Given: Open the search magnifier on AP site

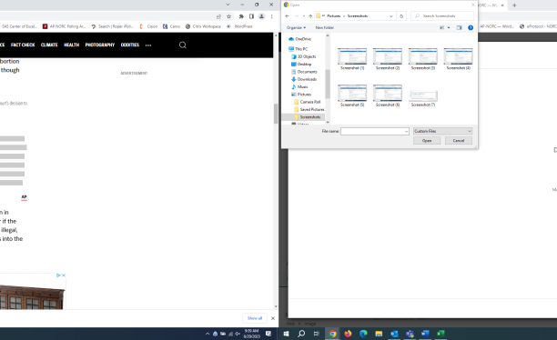Looking at the screenshot, I should pos(183,45).
